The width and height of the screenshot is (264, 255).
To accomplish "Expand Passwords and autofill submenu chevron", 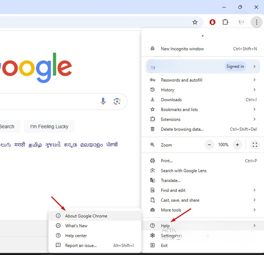I will click(255, 80).
